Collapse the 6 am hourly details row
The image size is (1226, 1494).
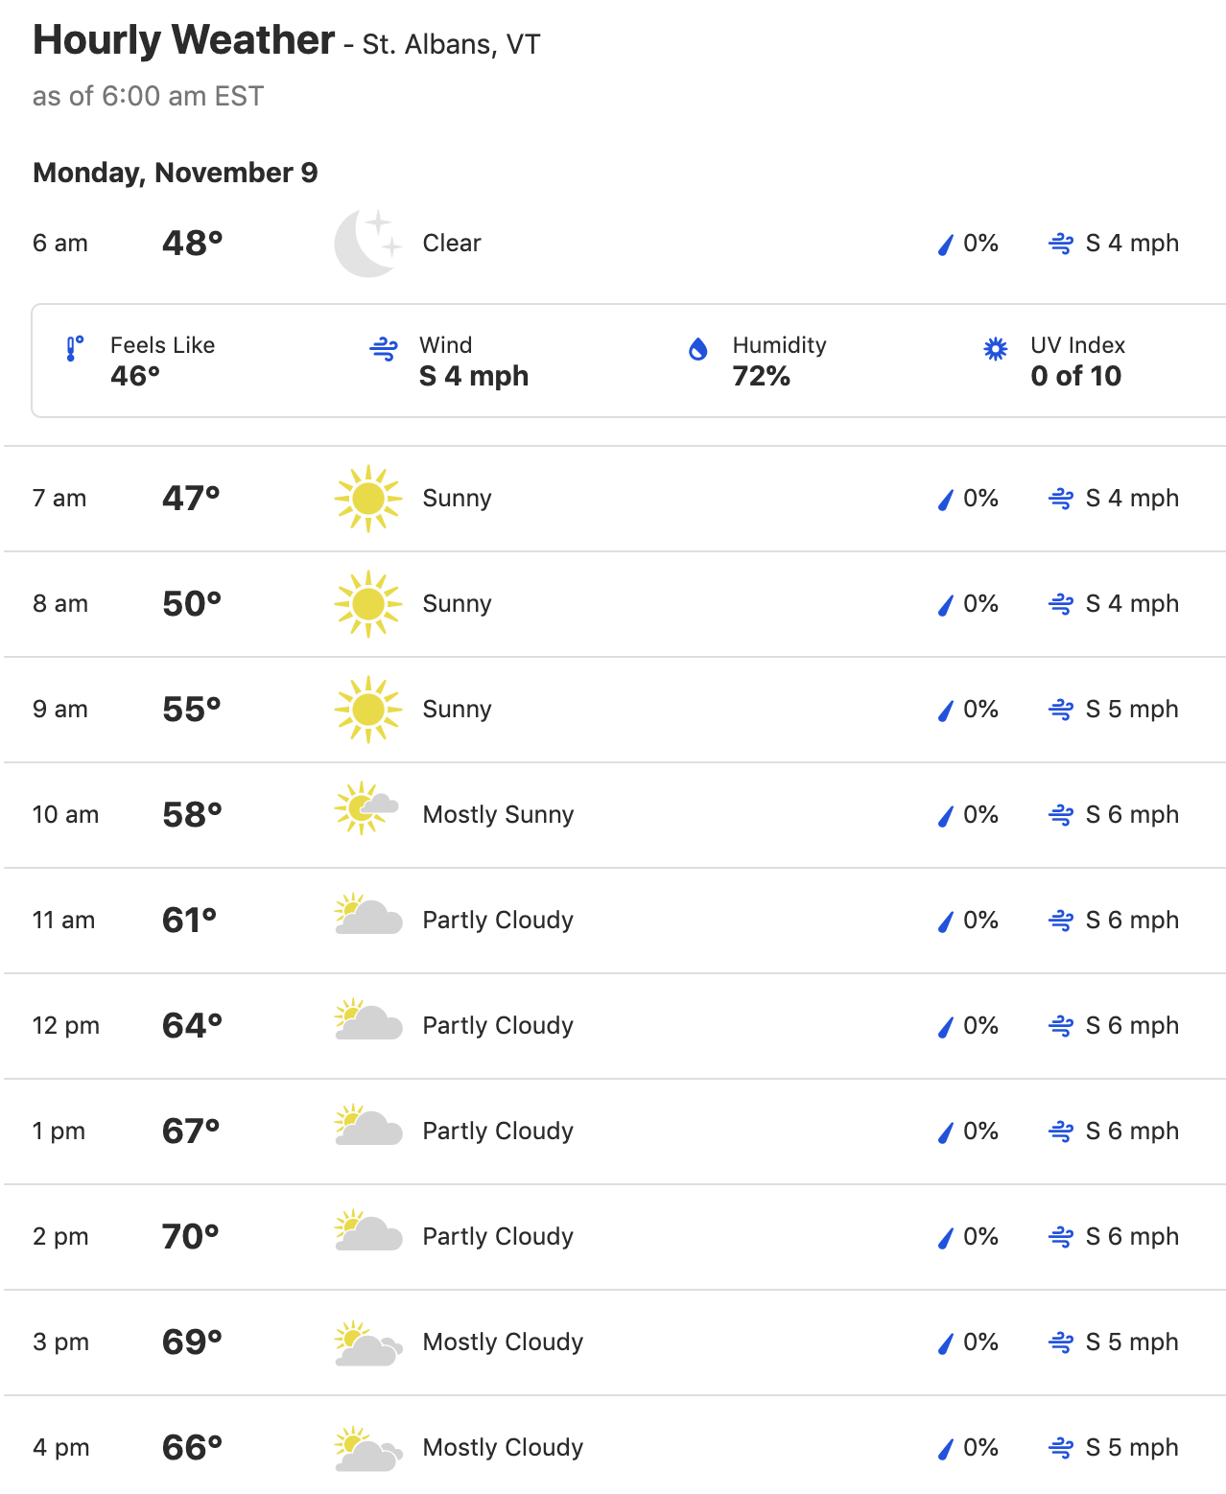pos(615,244)
